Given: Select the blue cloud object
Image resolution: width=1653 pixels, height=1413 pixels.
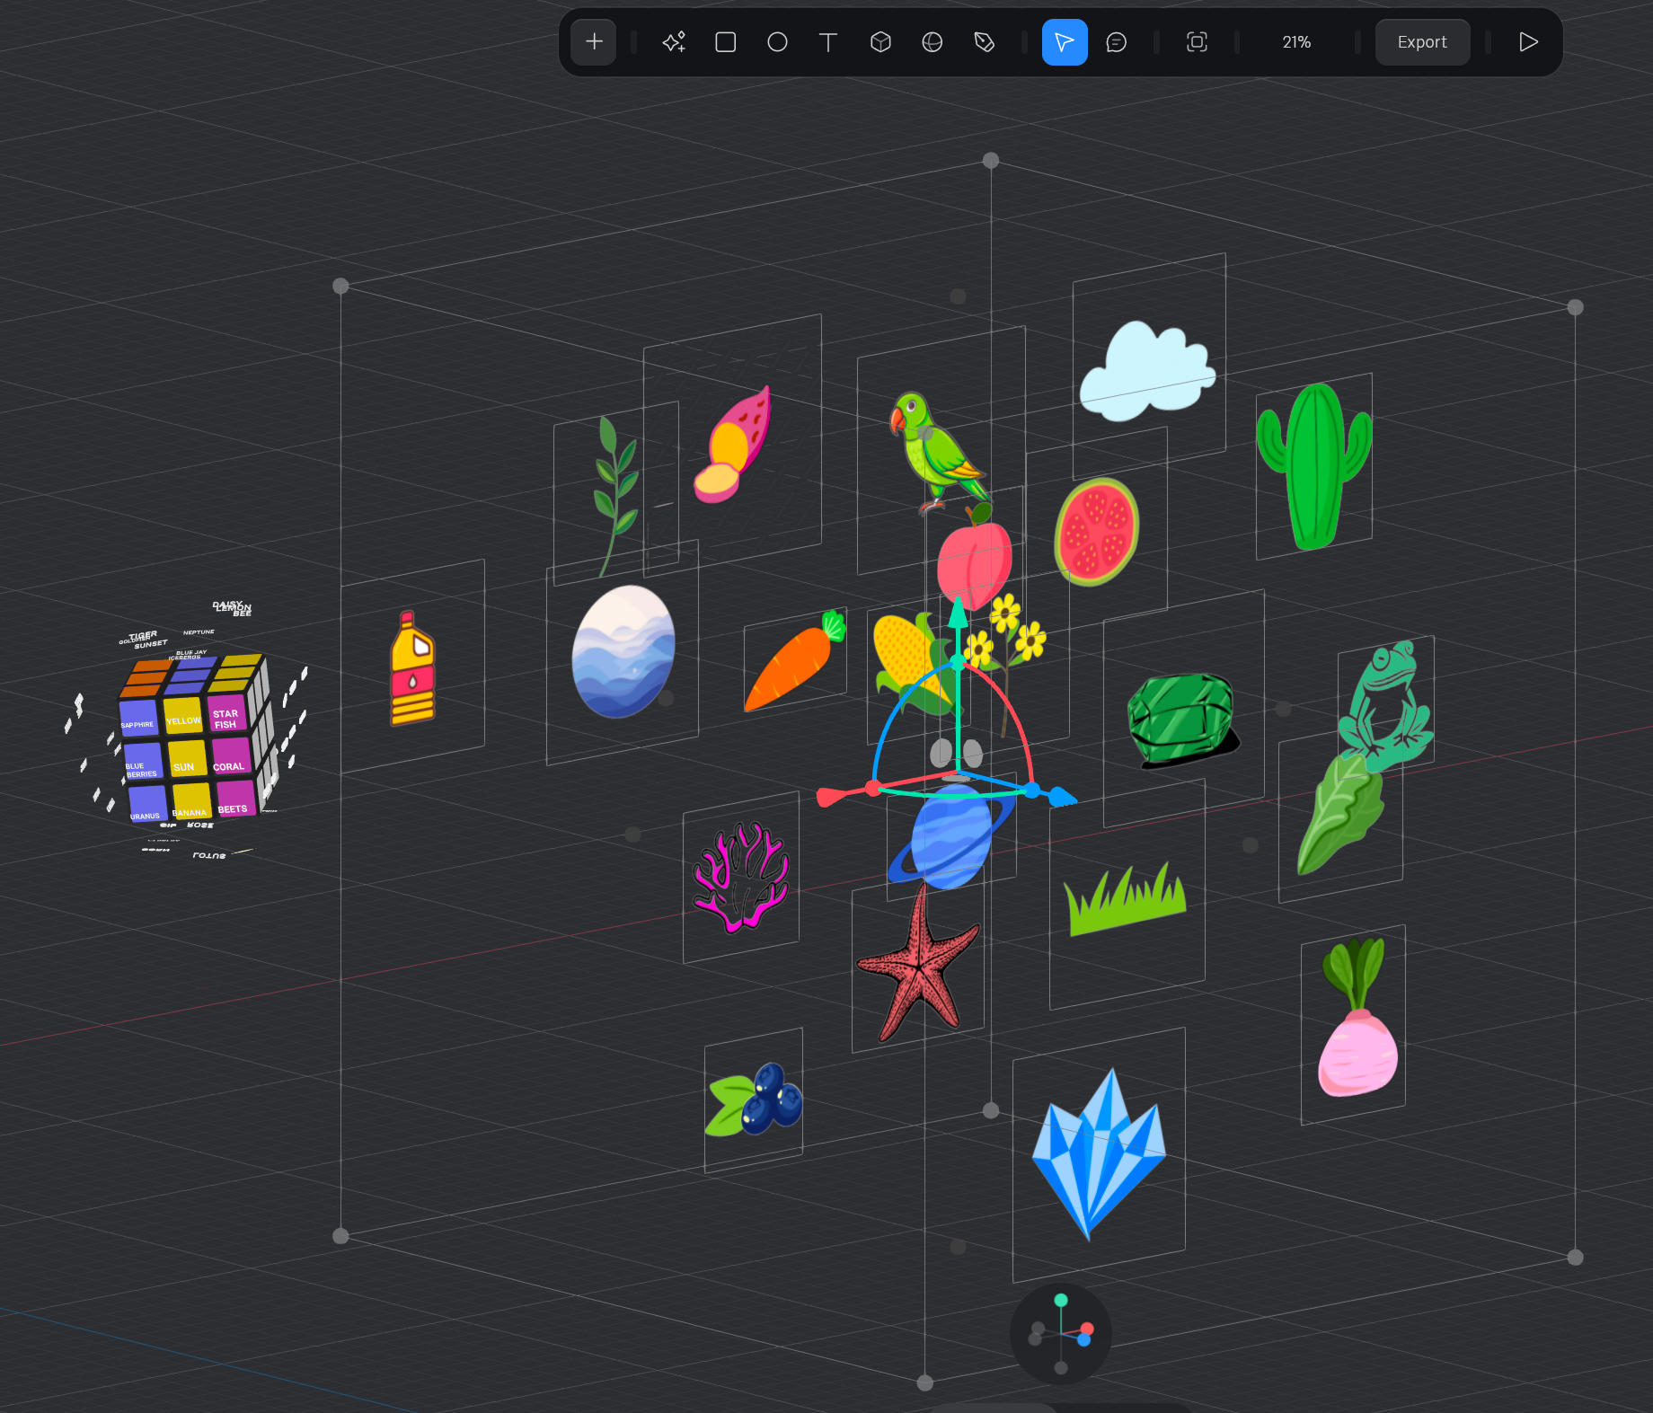Looking at the screenshot, I should coord(1150,368).
